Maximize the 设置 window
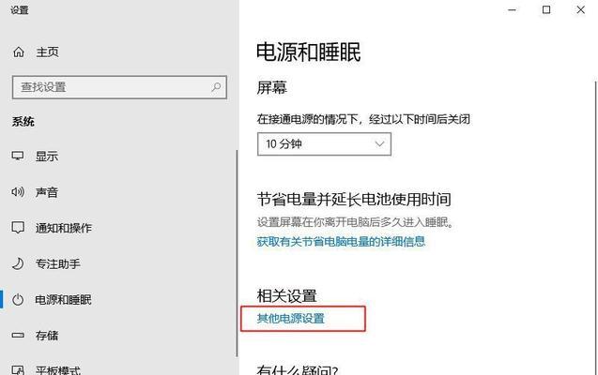598x375 pixels. pos(546,10)
